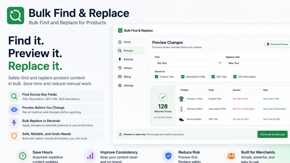Click the 'Old Text in Description' value
This screenshot has width=290, height=163.
[x=244, y=109]
